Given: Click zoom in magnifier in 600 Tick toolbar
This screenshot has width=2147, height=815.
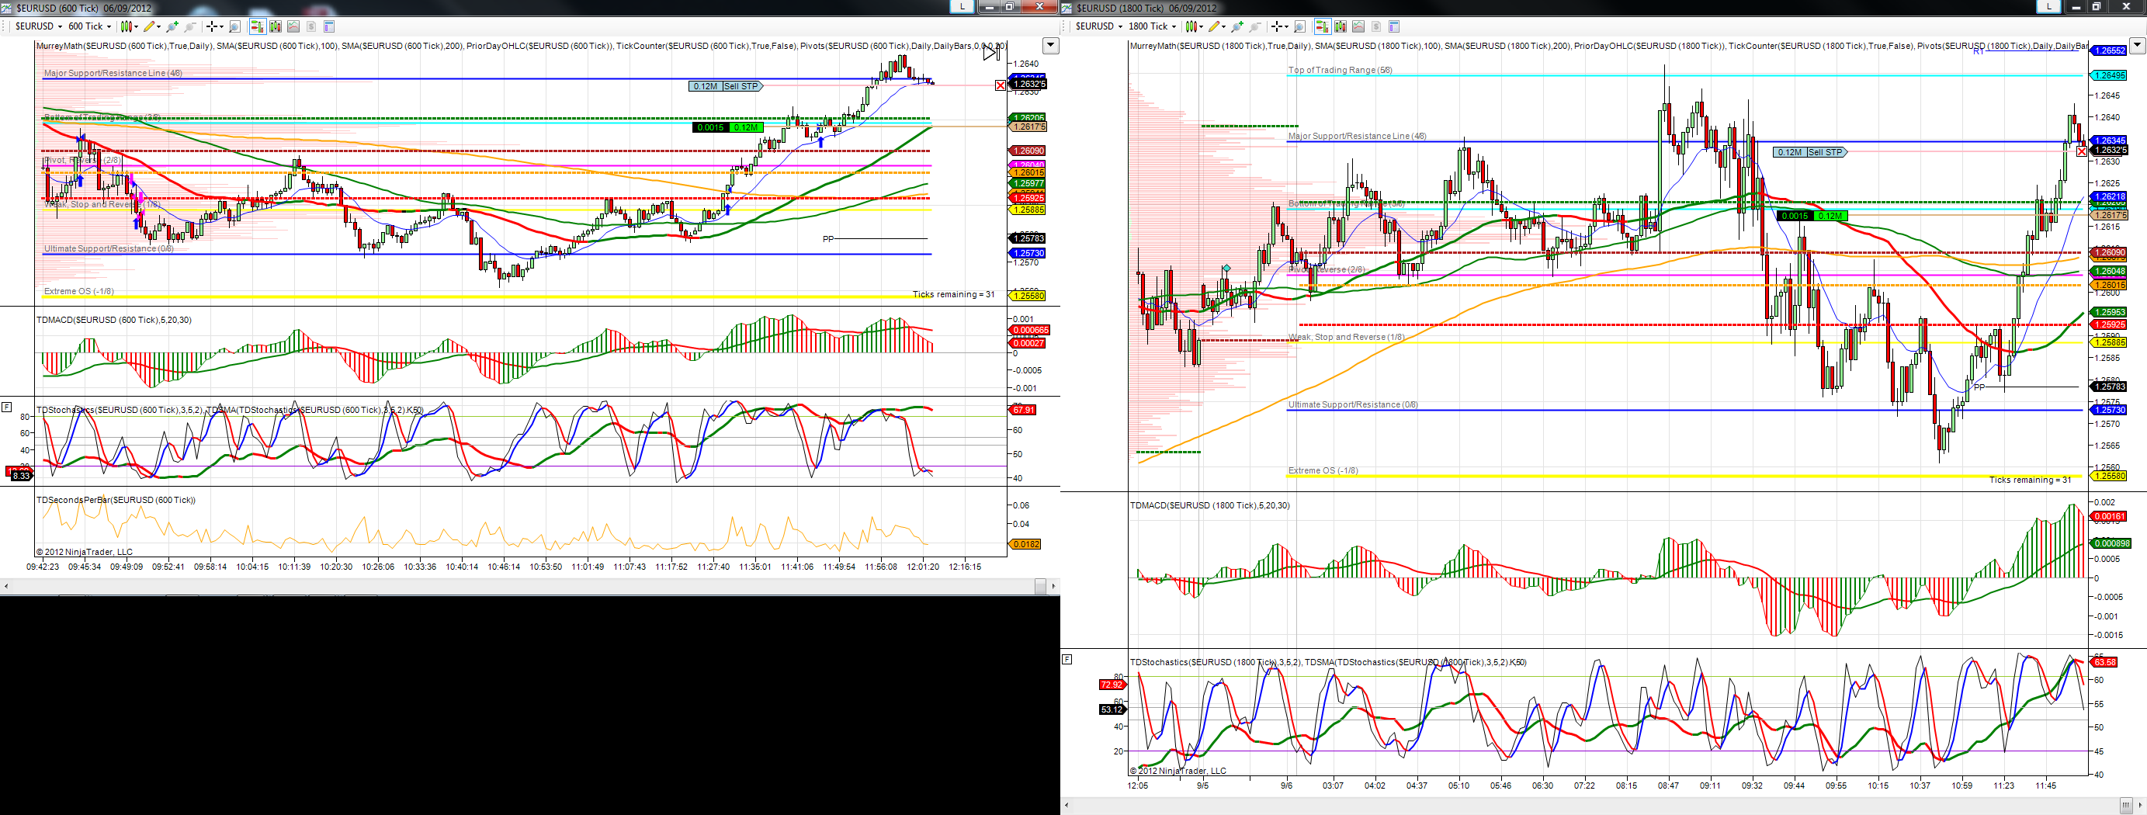Looking at the screenshot, I should [172, 26].
